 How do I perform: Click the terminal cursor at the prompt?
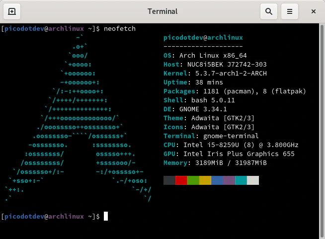click(106, 216)
